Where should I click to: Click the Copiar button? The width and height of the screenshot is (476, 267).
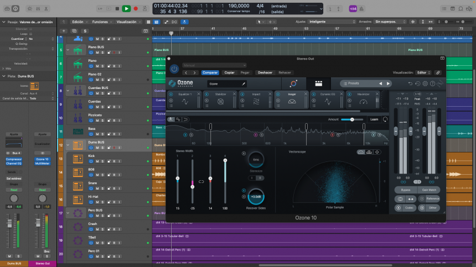229,73
